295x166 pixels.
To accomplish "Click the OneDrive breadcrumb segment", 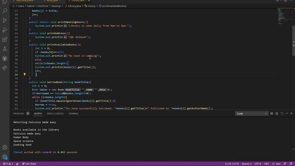I will pyautogui.click(x=43, y=6).
